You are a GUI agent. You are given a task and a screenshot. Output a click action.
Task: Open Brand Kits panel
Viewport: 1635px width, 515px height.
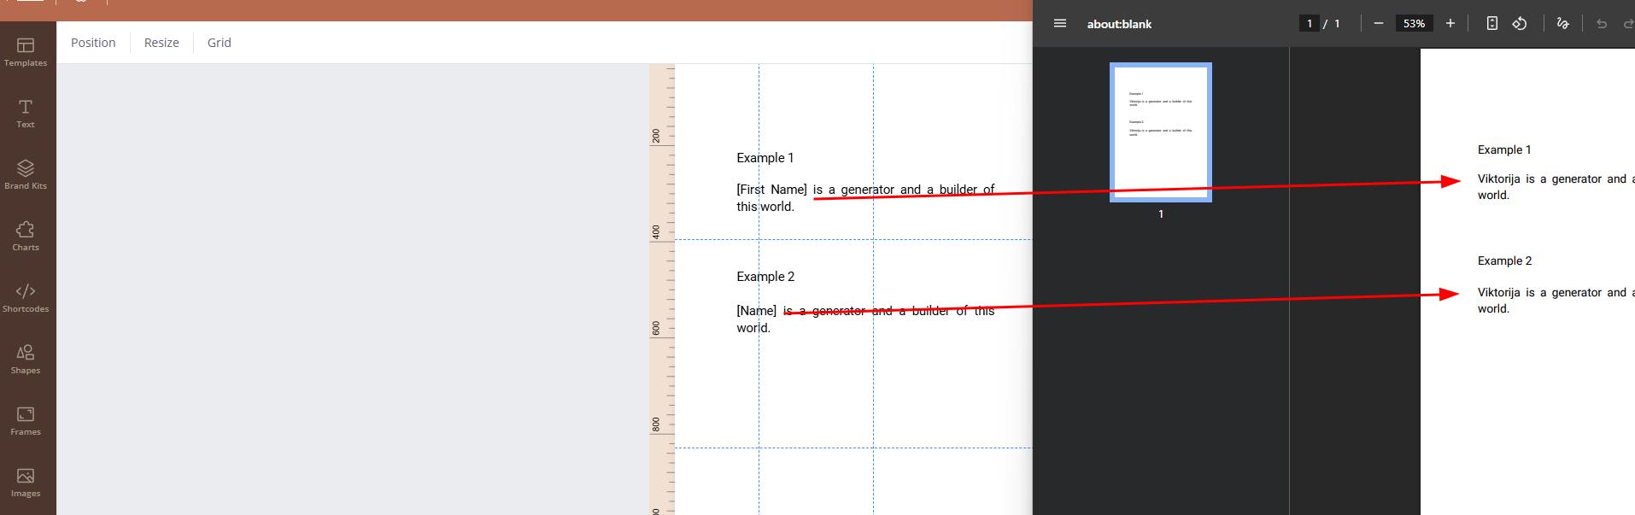click(26, 174)
